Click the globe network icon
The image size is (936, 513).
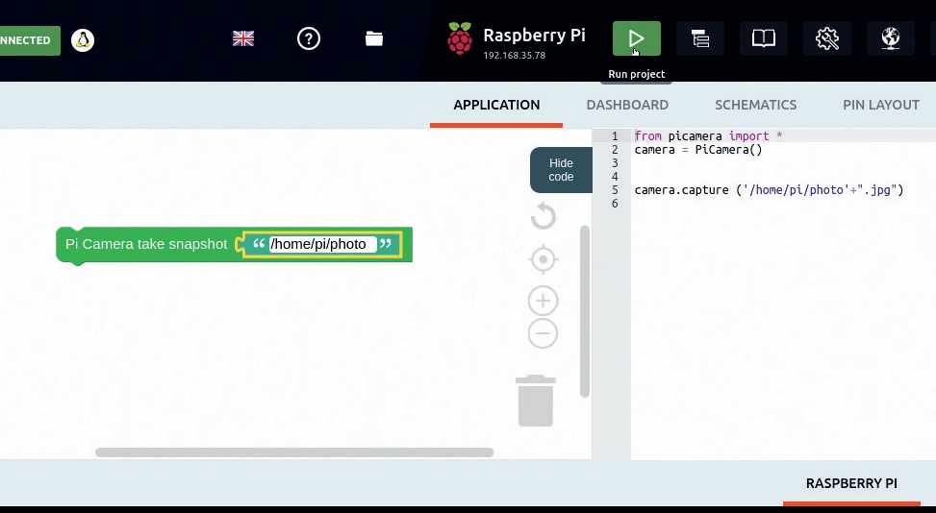[891, 38]
